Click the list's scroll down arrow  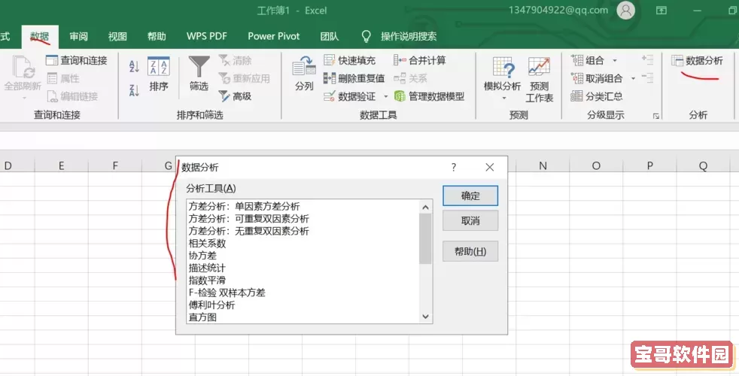[x=426, y=317]
